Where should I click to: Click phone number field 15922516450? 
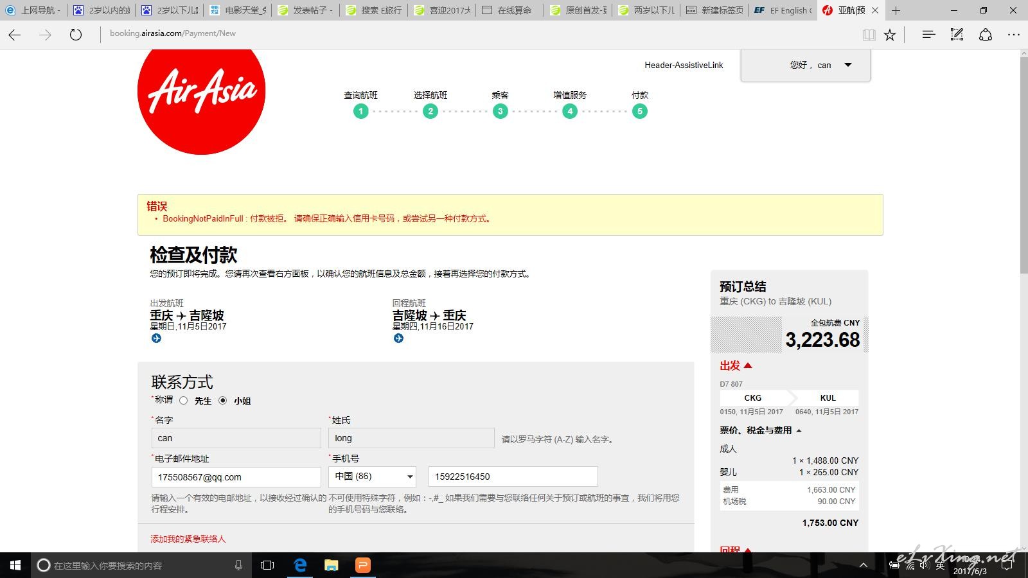tap(513, 477)
